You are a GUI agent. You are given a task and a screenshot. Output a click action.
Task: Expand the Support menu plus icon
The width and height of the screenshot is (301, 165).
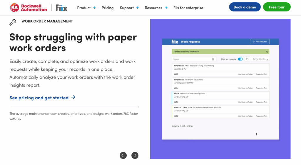coord(138,8)
